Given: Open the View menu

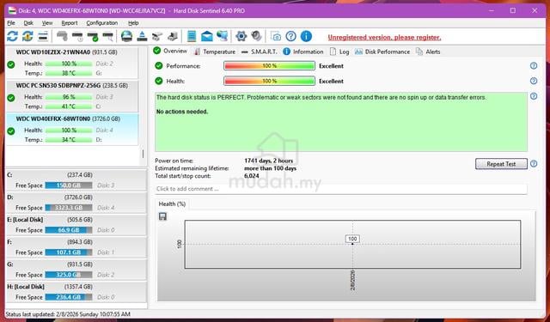Looking at the screenshot, I should pyautogui.click(x=47, y=23).
